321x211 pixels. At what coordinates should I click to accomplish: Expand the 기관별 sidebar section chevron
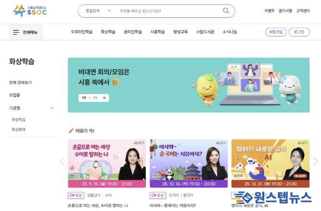tap(52, 108)
